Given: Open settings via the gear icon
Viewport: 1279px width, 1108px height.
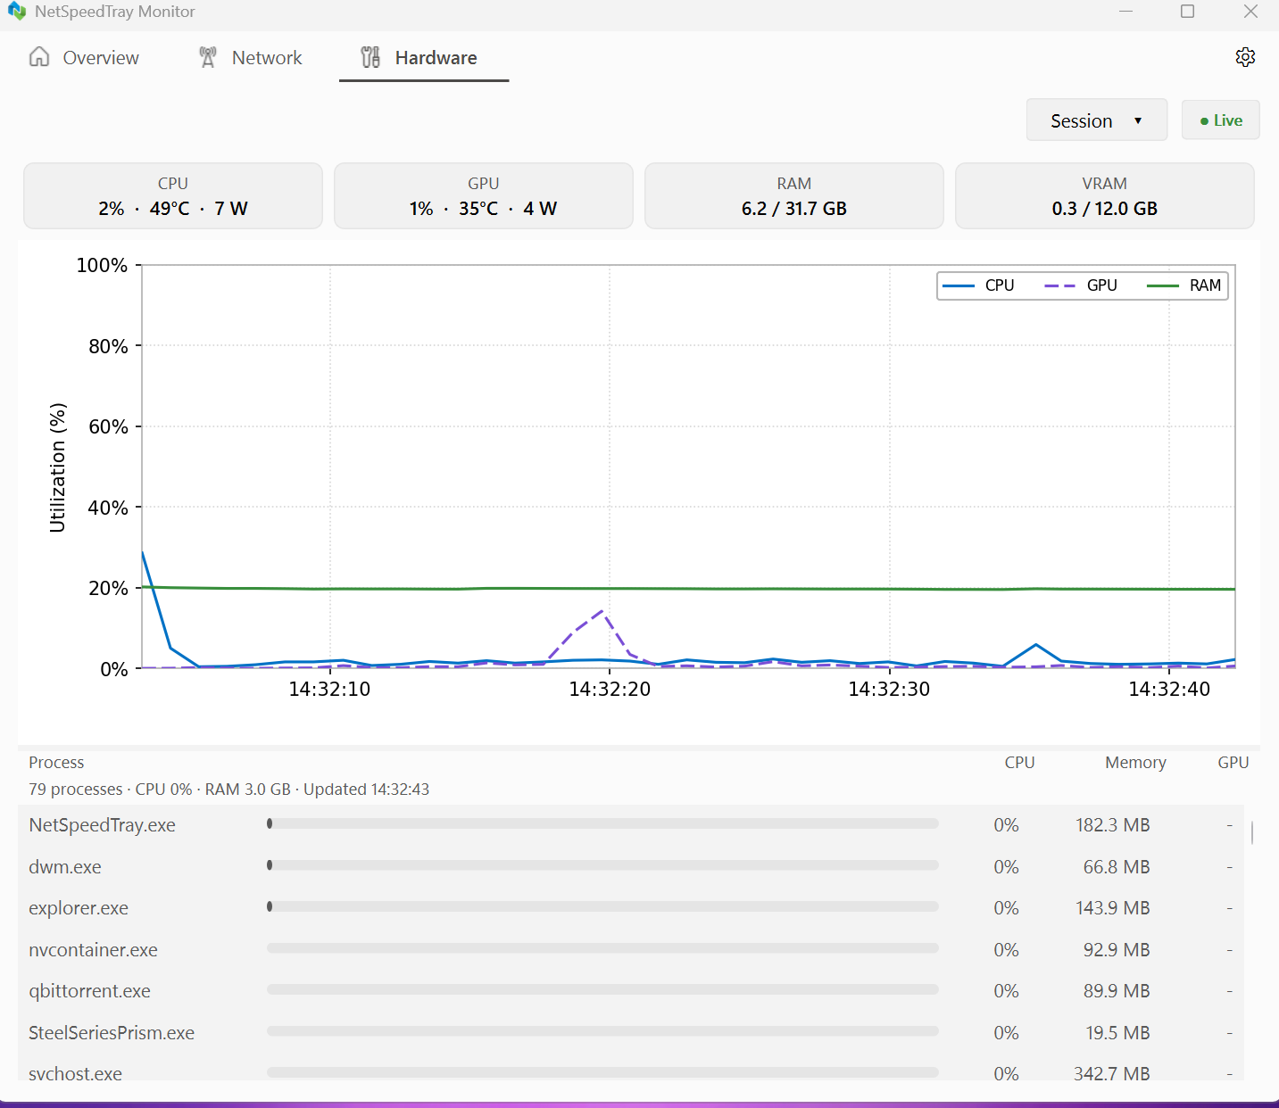Looking at the screenshot, I should (x=1245, y=57).
